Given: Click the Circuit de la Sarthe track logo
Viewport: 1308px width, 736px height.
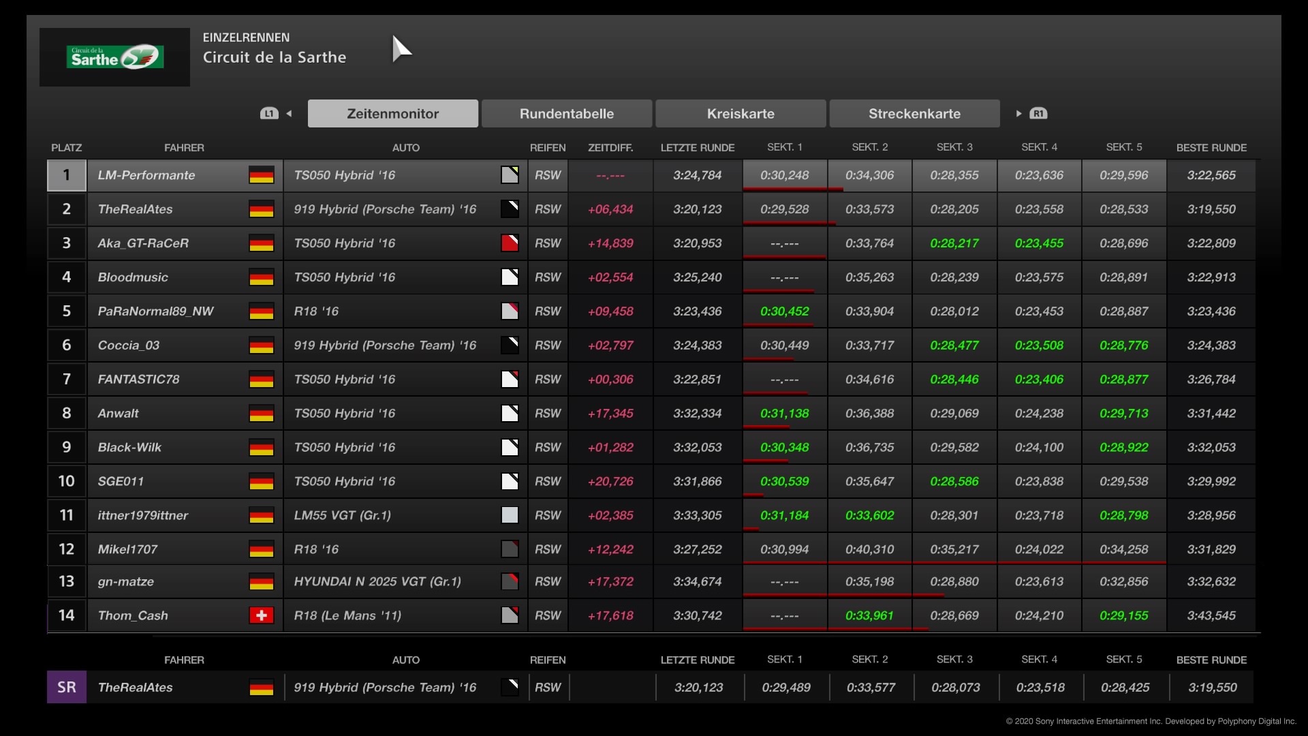Looking at the screenshot, I should 114,57.
